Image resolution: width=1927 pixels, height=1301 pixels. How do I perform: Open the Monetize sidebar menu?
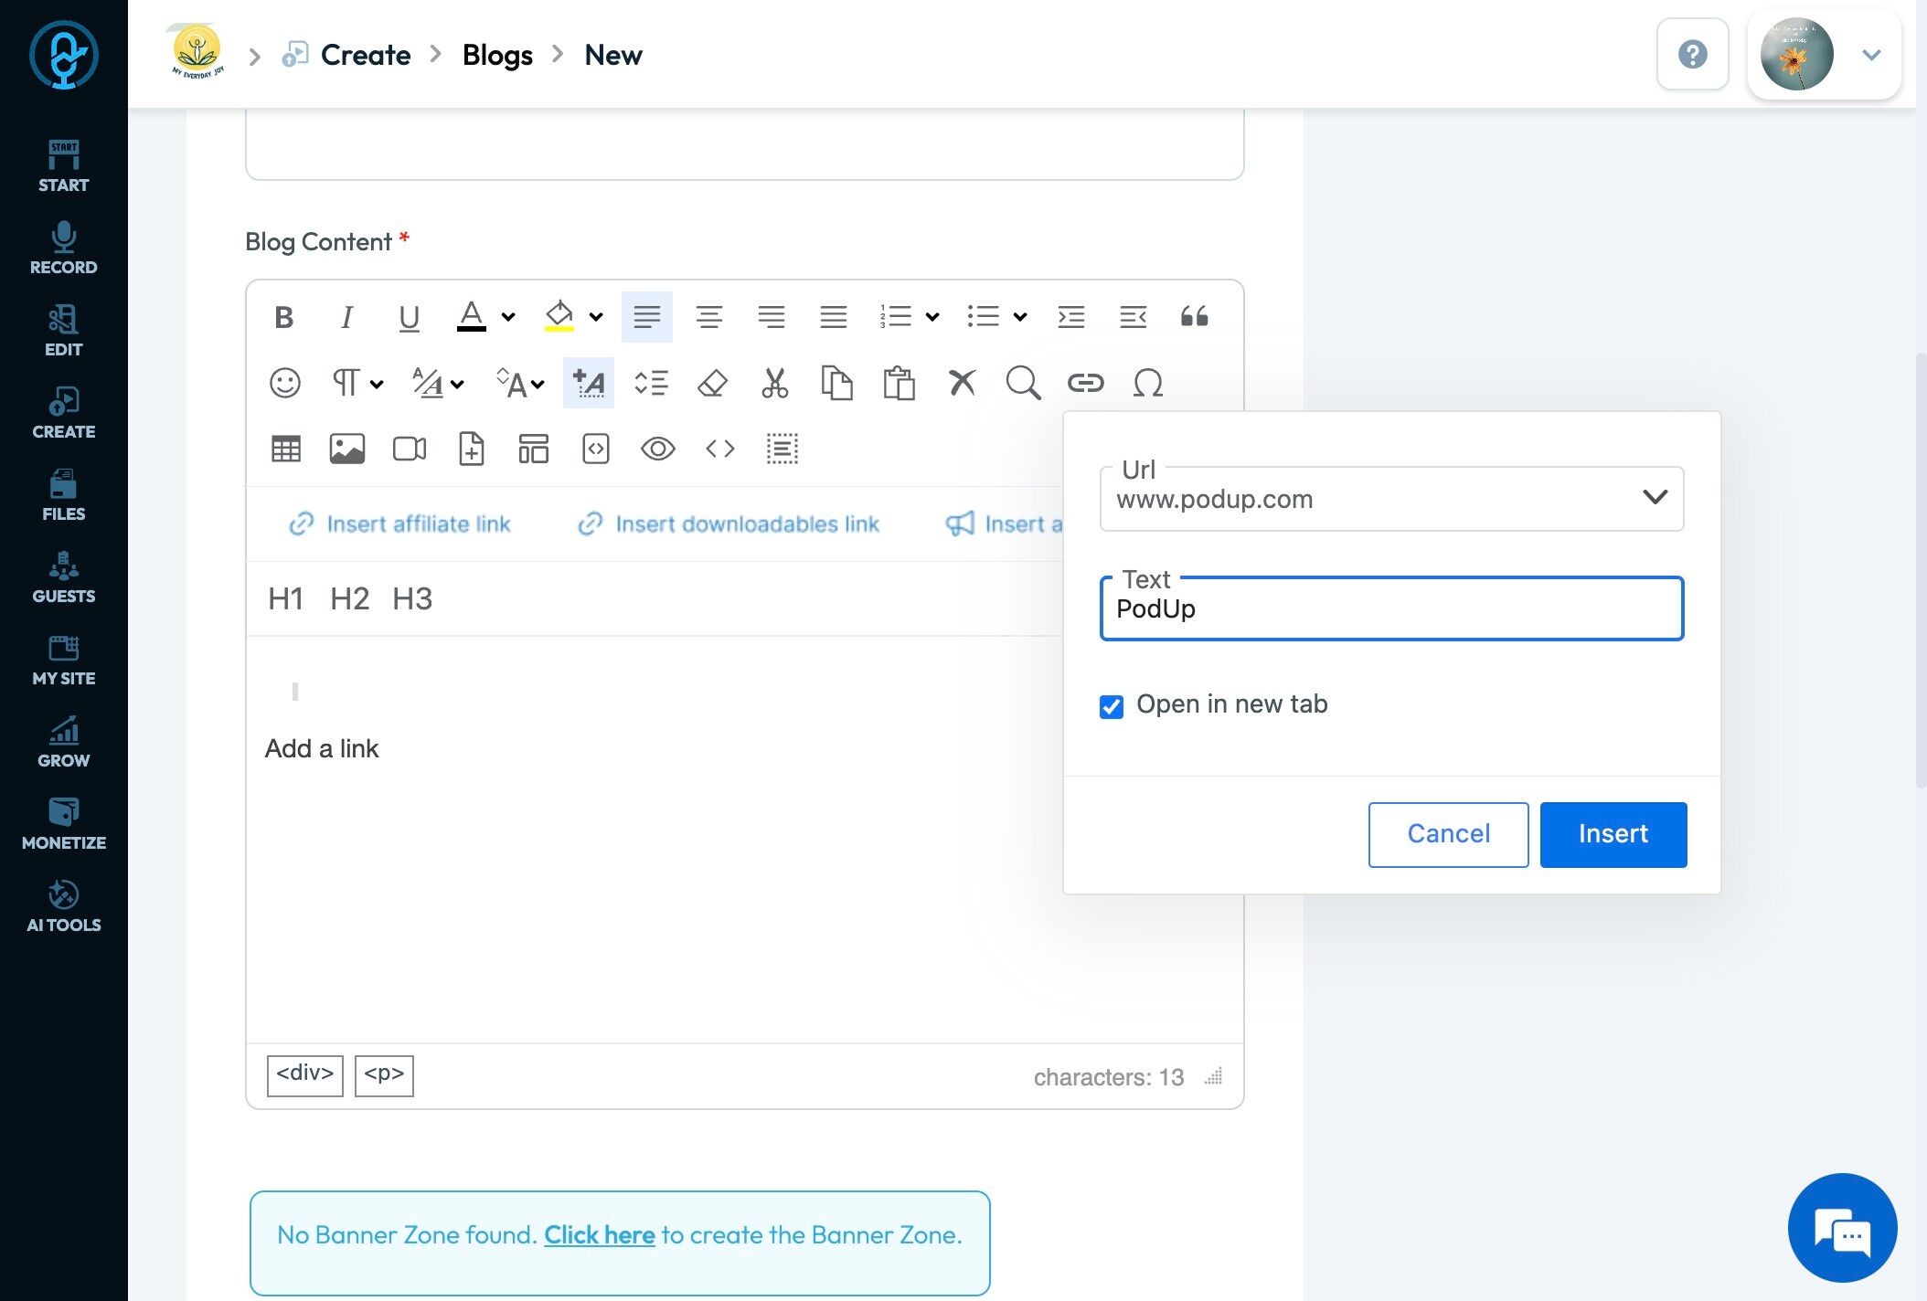pyautogui.click(x=64, y=823)
